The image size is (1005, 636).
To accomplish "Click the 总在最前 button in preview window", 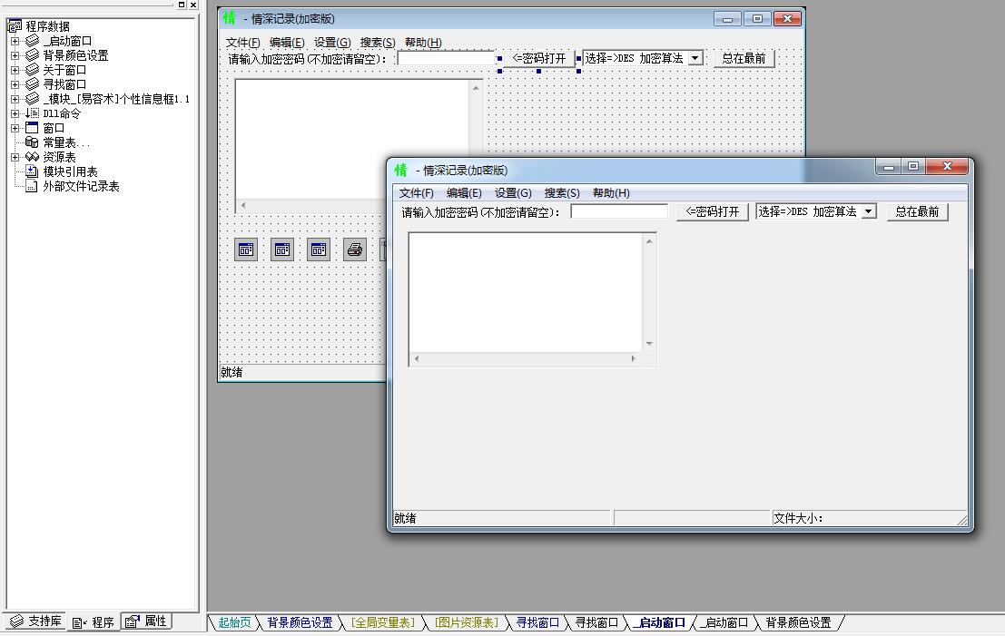I will coord(917,211).
